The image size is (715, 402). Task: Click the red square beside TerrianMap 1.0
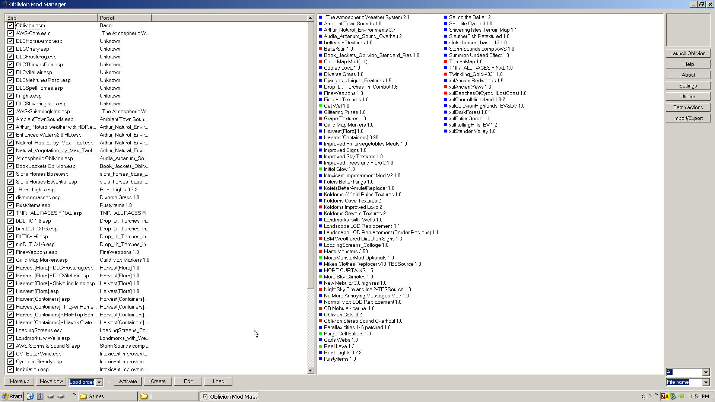445,61
